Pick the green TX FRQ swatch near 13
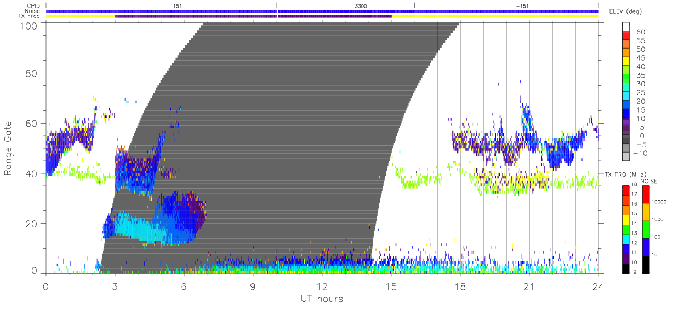 (625, 229)
